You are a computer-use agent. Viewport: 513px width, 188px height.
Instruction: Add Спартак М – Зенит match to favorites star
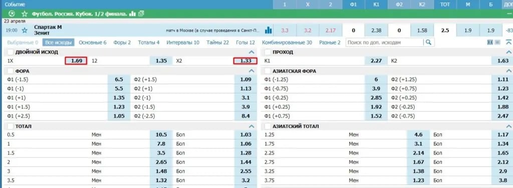25,30
